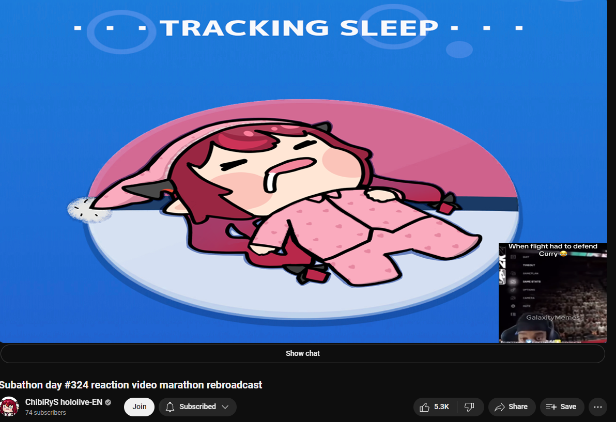
Task: Open the three-dot more actions menu
Action: tap(597, 407)
